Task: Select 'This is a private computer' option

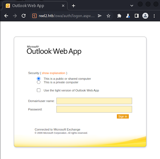Action: [39, 82]
